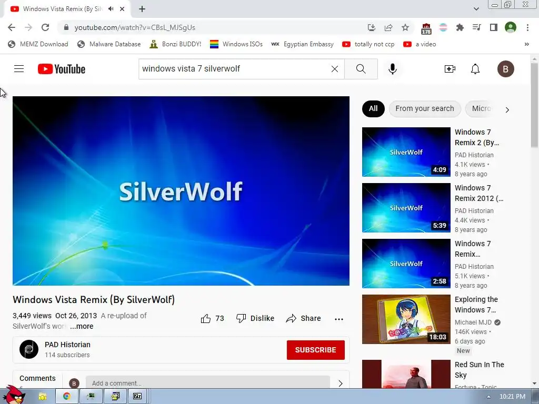Viewport: 539px width, 404px height.
Task: Search with voice microphone icon
Action: pyautogui.click(x=393, y=69)
